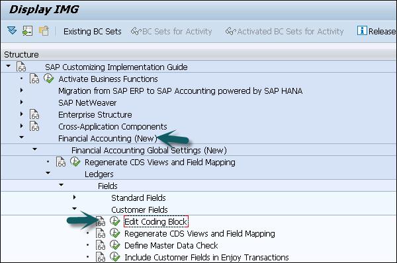This screenshot has width=397, height=263.
Task: Select Activate Business Functions entry text
Action: coord(108,79)
